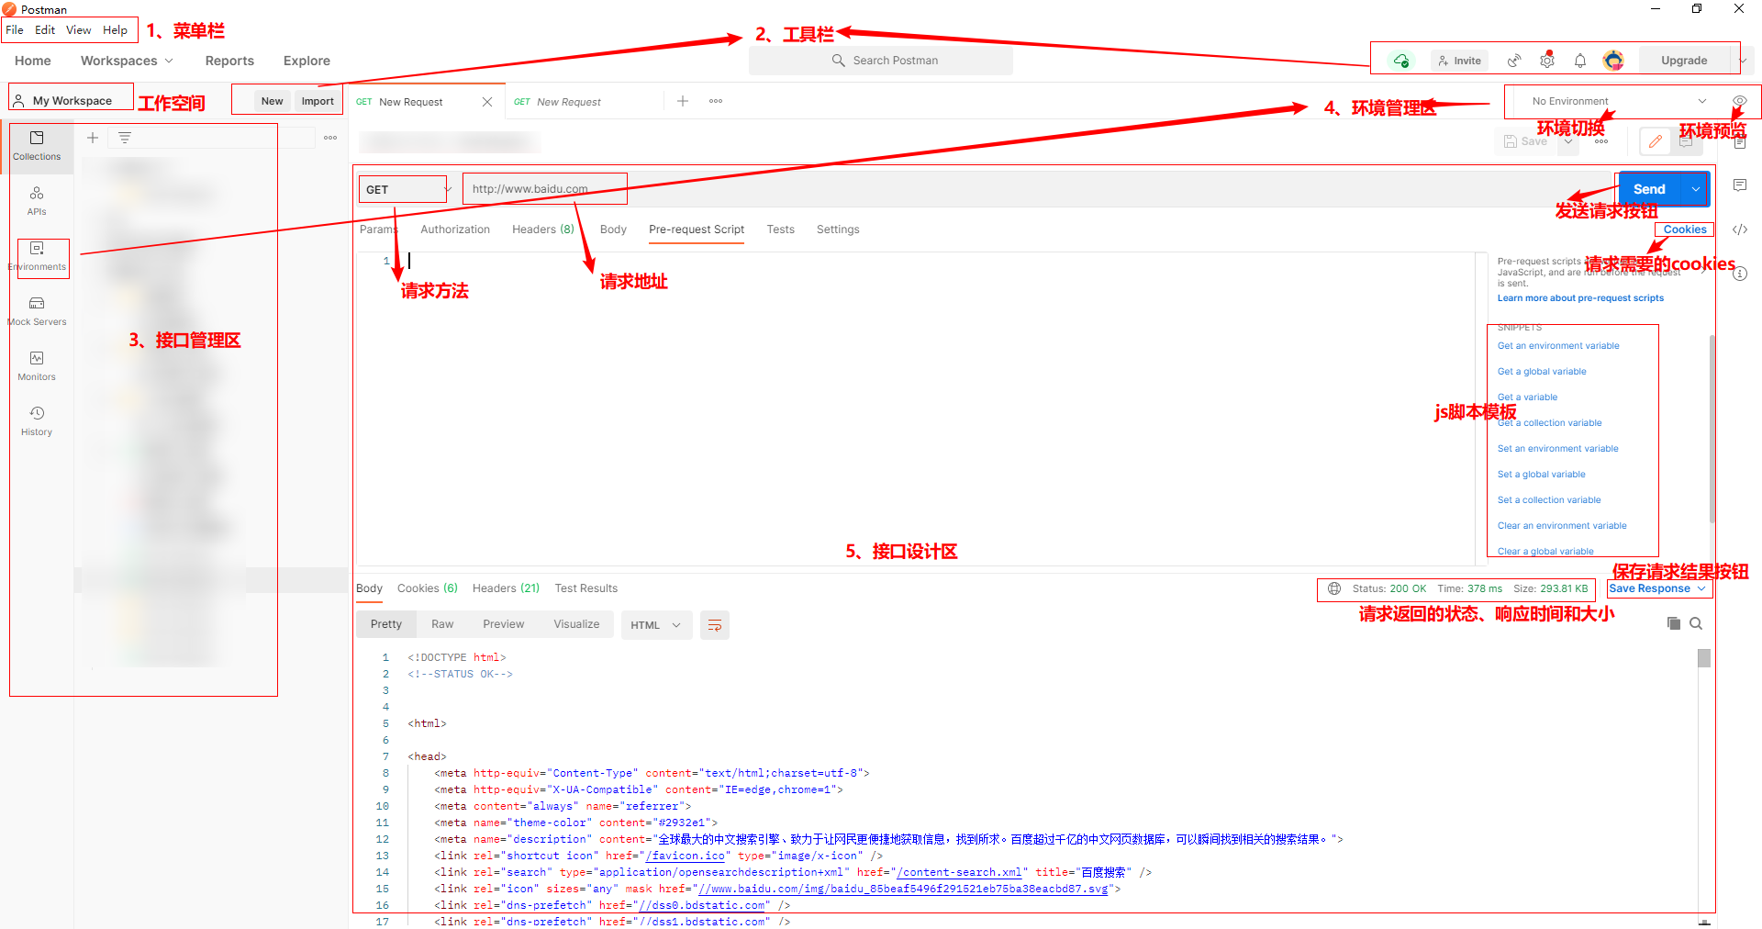This screenshot has height=929, width=1762.
Task: Open the No Environment selector
Action: [1619, 101]
